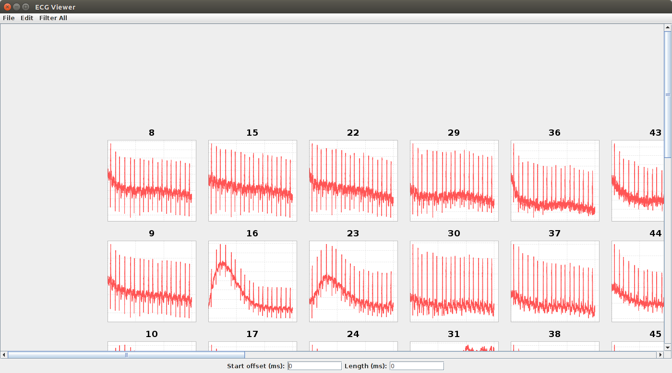
Task: Click the horizontal scrollbar thumb
Action: [126, 355]
